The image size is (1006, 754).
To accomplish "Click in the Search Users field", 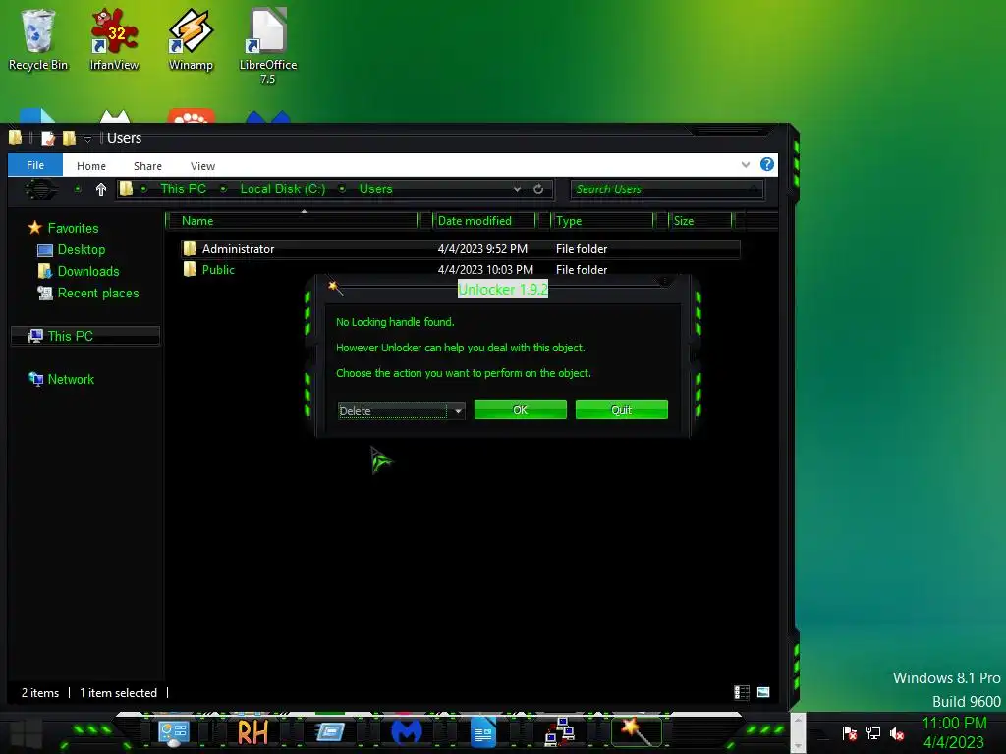I will point(666,189).
